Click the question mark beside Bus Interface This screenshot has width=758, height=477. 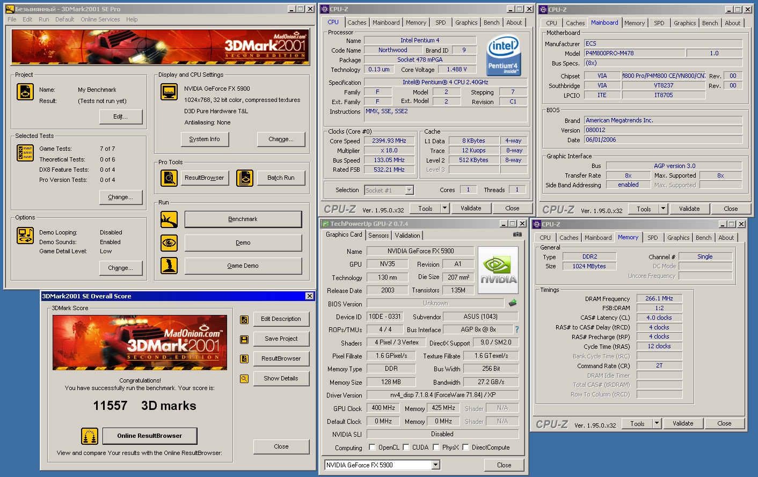517,329
